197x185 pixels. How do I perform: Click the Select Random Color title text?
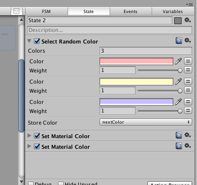(x=70, y=42)
